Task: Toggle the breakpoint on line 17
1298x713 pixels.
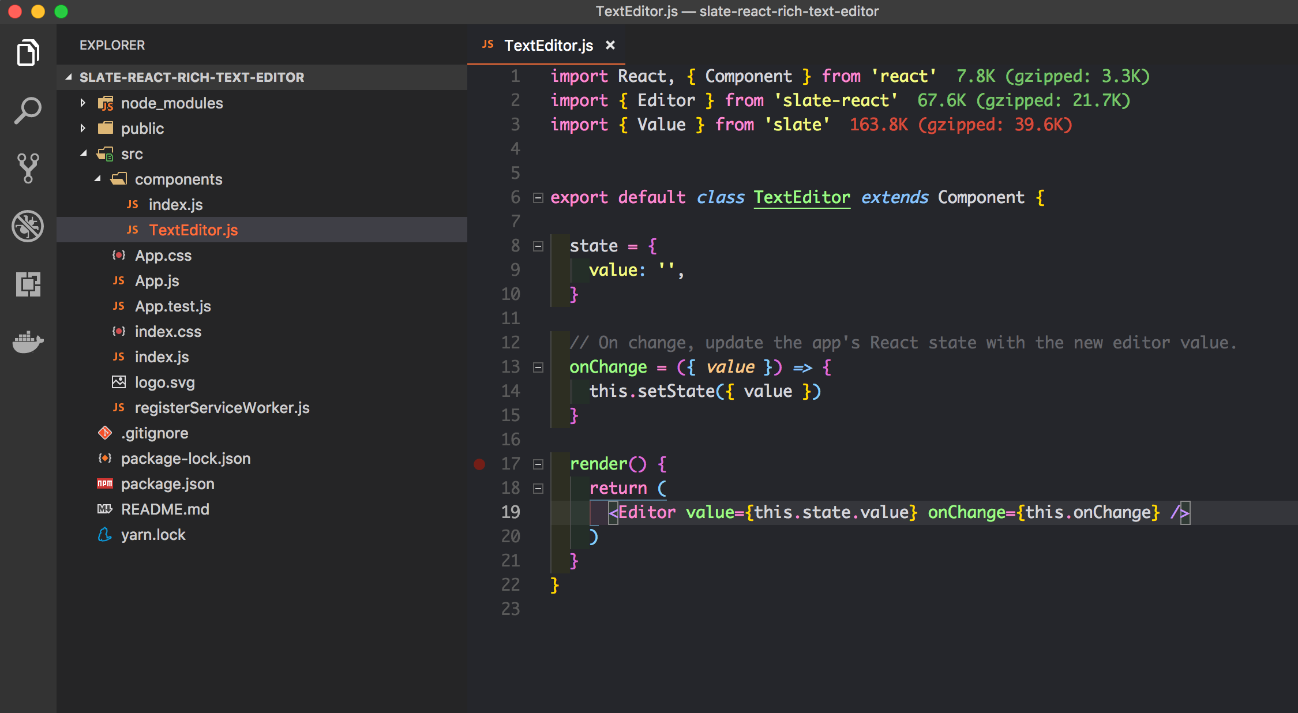Action: pyautogui.click(x=479, y=464)
